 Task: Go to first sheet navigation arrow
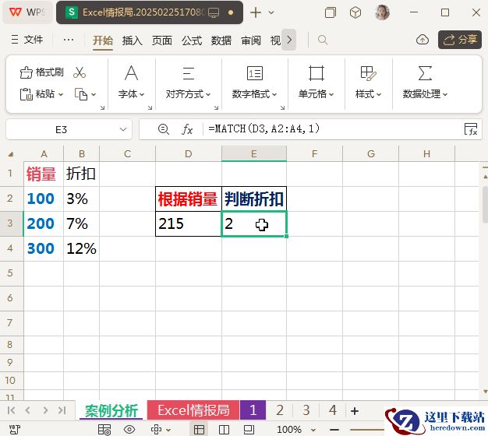[11, 410]
